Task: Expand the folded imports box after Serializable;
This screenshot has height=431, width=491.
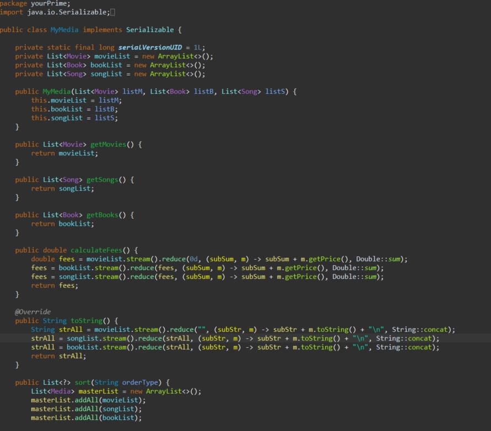Action: (113, 12)
